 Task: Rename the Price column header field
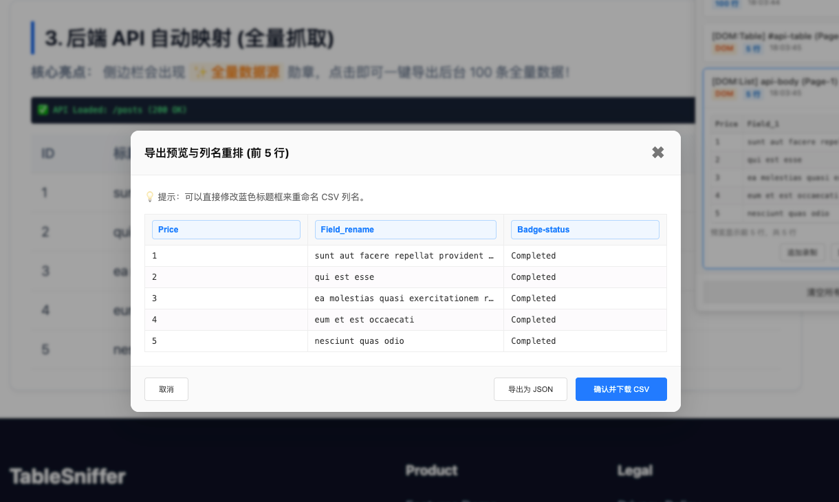[226, 229]
